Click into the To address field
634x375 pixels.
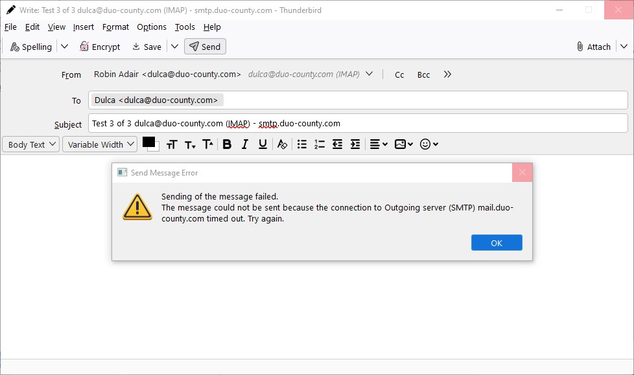(x=358, y=100)
